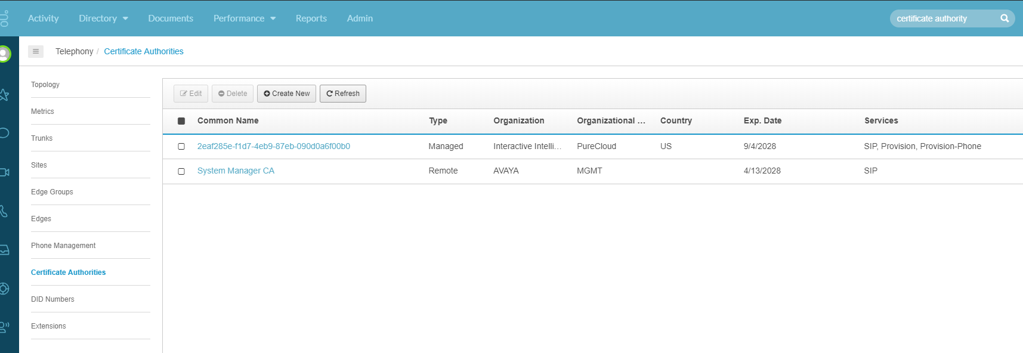Check the System Manager CA row checkbox
This screenshot has height=353, width=1023.
tap(181, 171)
